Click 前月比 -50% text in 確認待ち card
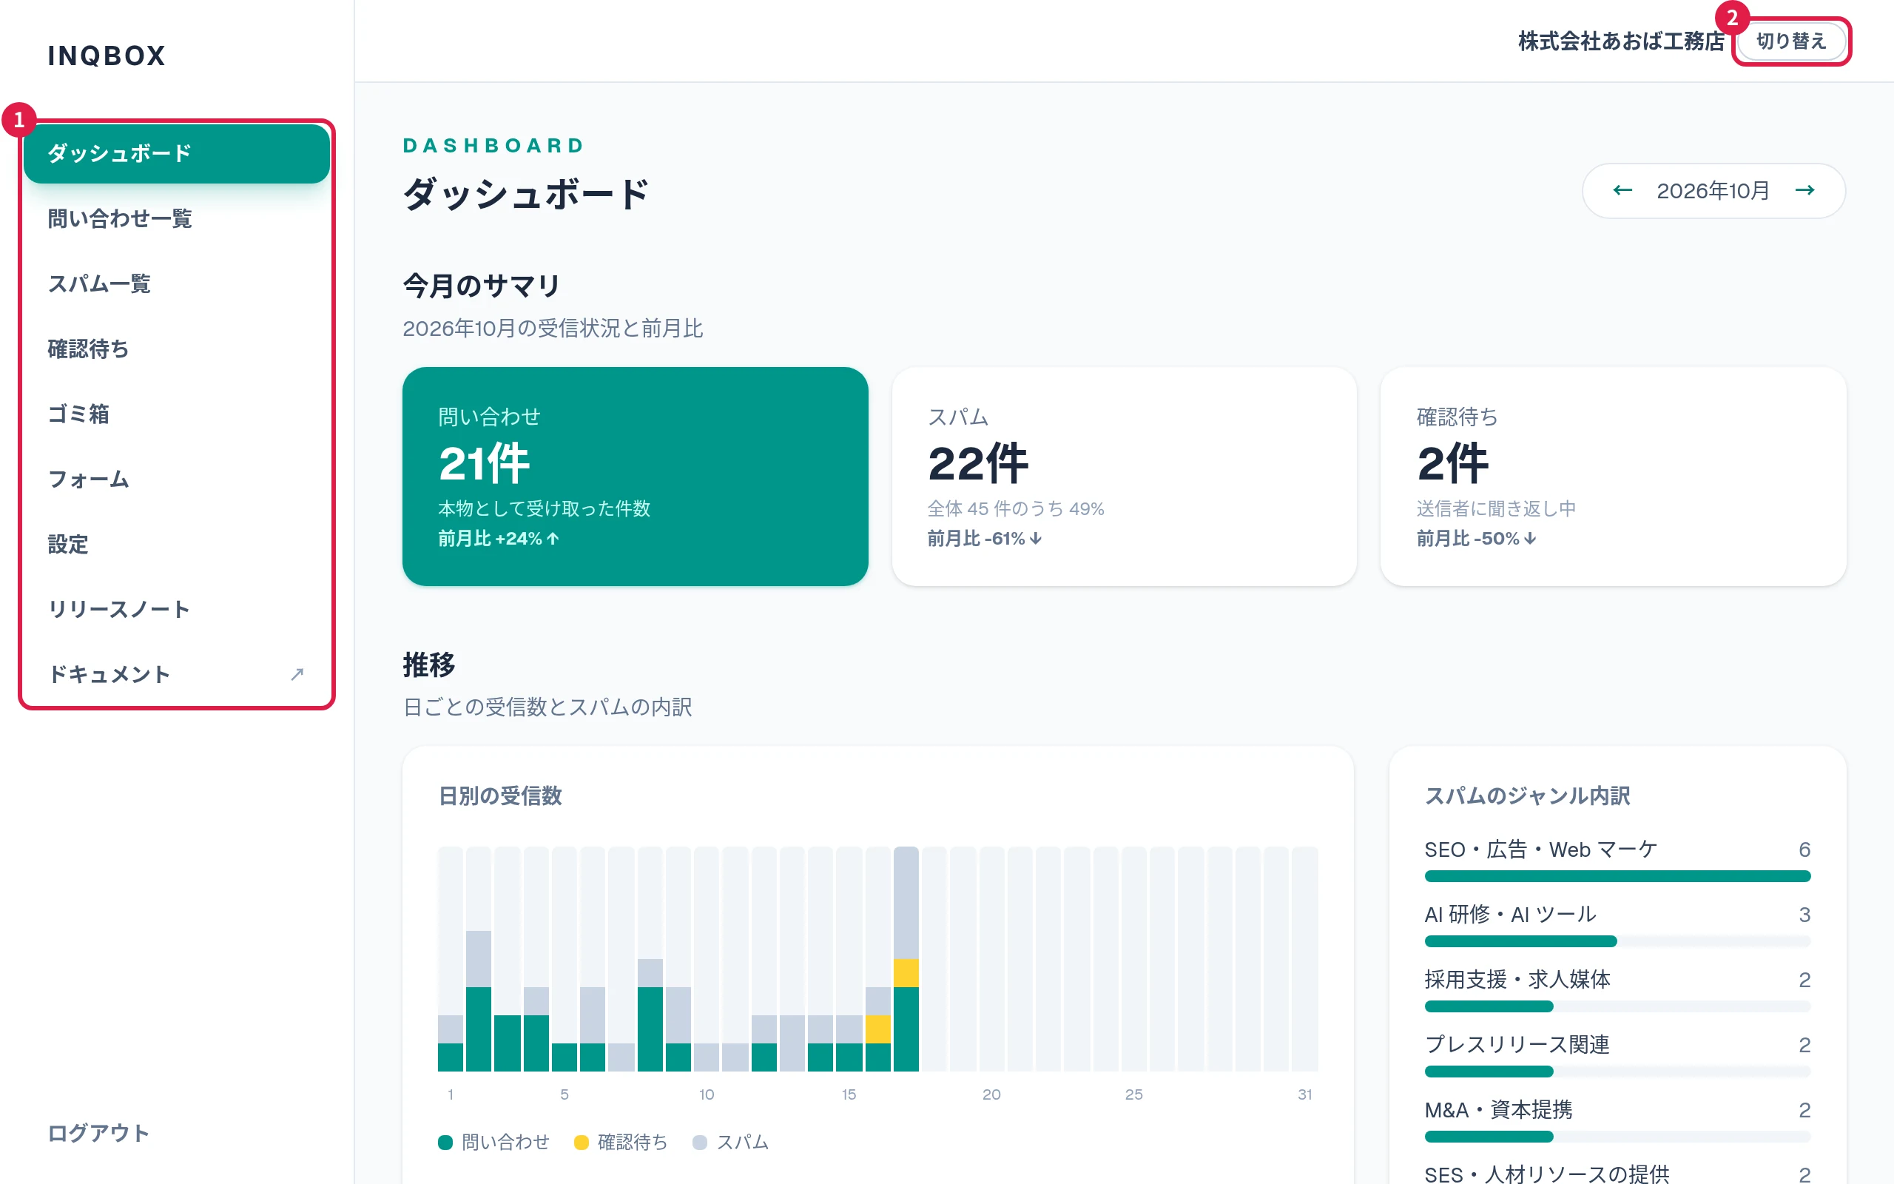Image resolution: width=1894 pixels, height=1184 pixels. [x=1477, y=539]
